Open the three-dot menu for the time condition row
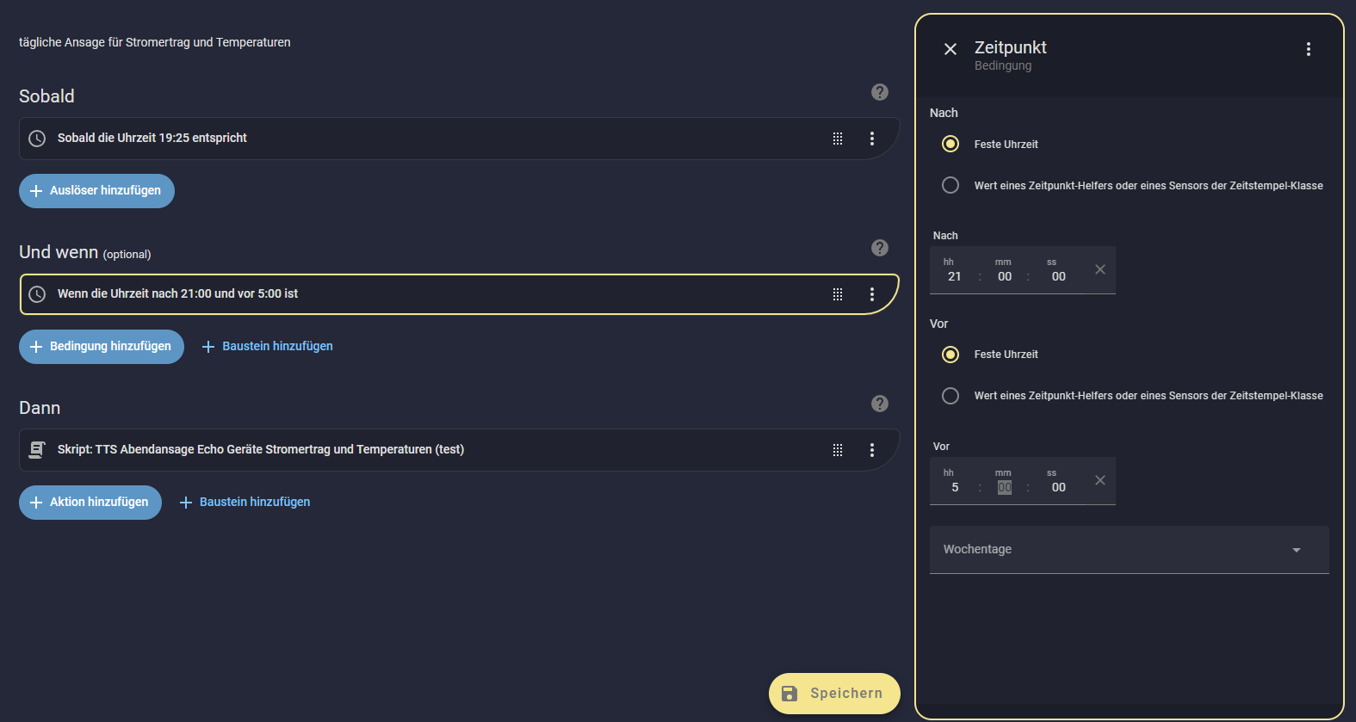Screen dimensions: 1356x722 point(872,294)
